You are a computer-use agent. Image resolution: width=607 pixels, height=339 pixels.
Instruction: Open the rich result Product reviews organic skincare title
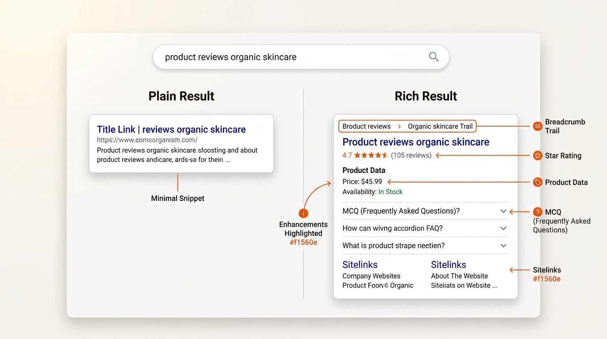pos(416,142)
